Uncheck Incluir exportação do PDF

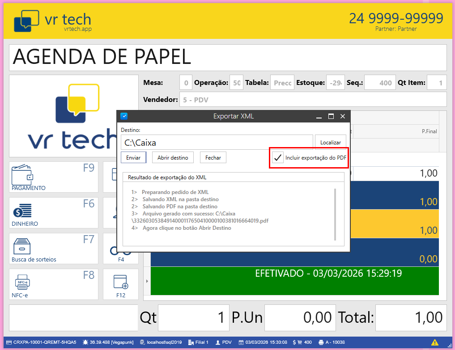click(277, 157)
